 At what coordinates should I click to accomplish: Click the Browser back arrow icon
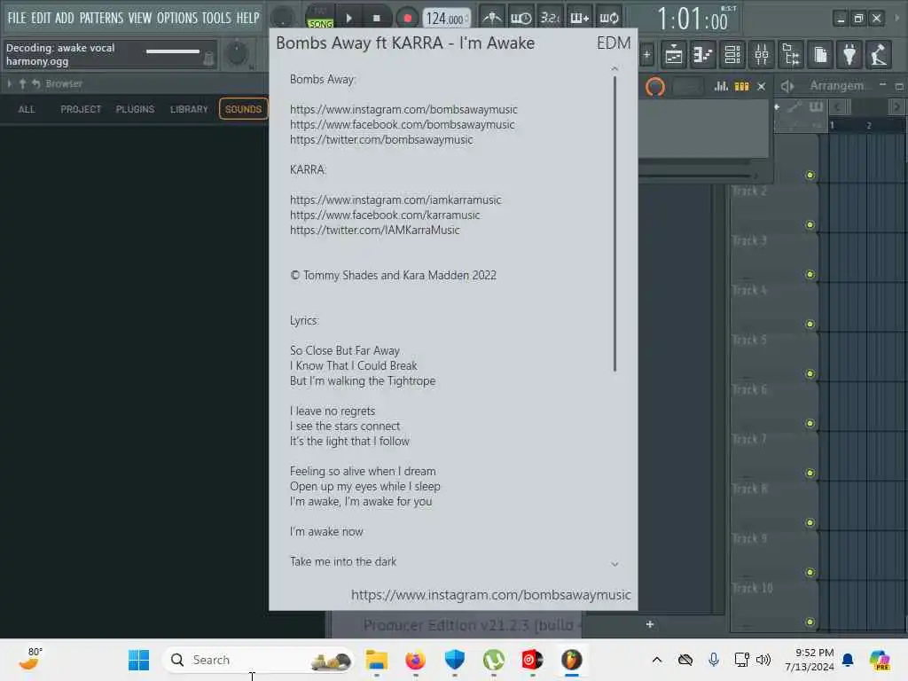pyautogui.click(x=35, y=84)
